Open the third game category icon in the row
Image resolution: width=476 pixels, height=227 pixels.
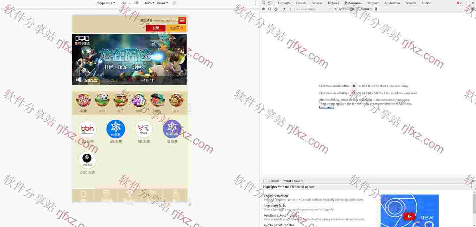pyautogui.click(x=120, y=100)
